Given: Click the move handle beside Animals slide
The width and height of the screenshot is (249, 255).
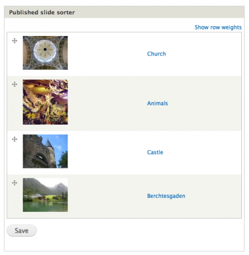Looking at the screenshot, I should (14, 84).
